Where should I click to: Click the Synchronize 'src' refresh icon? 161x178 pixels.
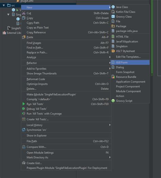click(24, 130)
